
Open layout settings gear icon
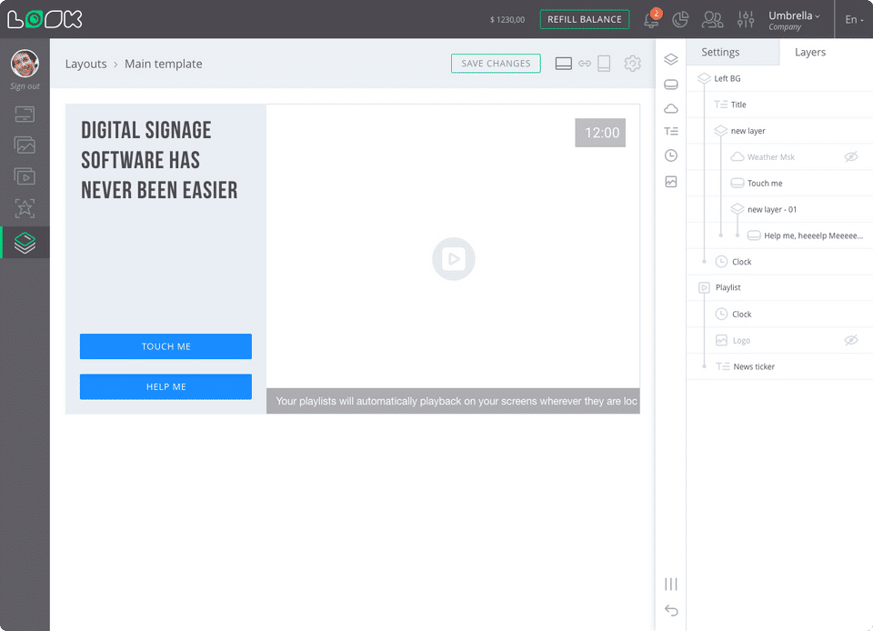pyautogui.click(x=633, y=64)
